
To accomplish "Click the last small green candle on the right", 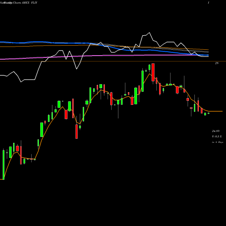I will click(208, 113).
